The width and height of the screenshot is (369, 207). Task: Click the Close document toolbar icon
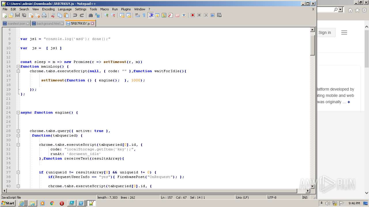31,15
